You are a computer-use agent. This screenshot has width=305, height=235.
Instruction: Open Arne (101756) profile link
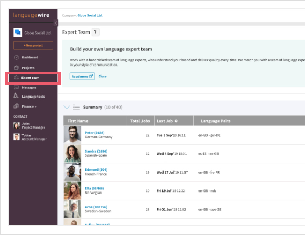[x=96, y=207]
